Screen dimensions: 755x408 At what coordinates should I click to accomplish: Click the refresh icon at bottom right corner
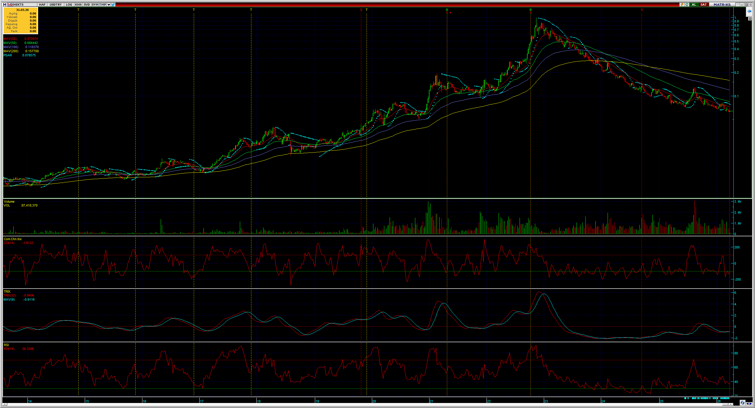click(743, 403)
